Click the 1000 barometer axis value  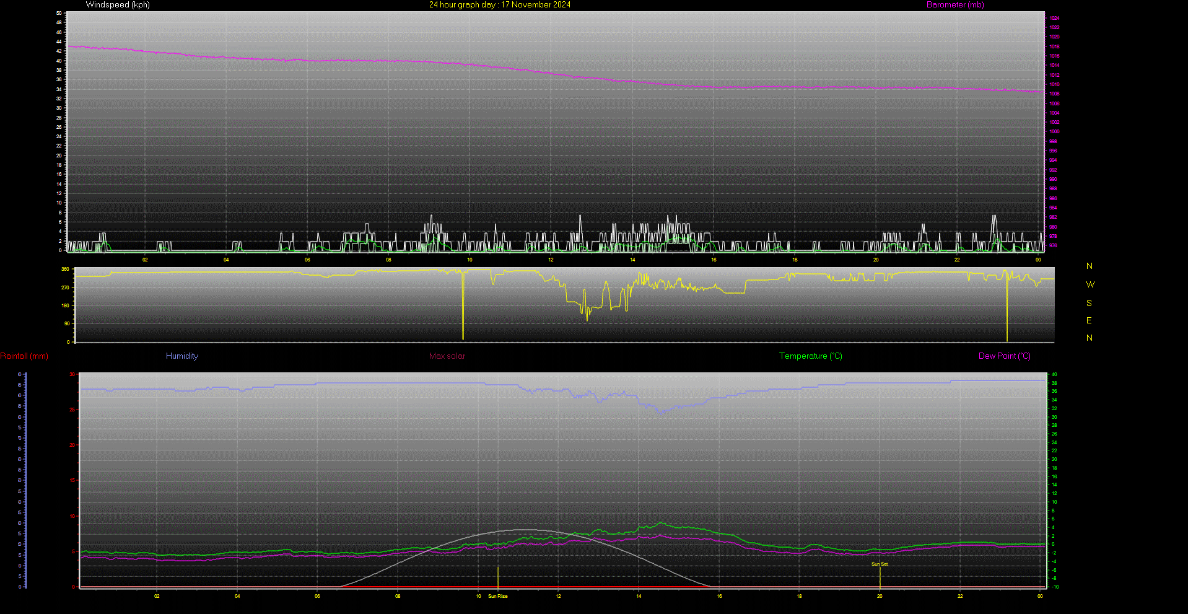click(x=1054, y=132)
